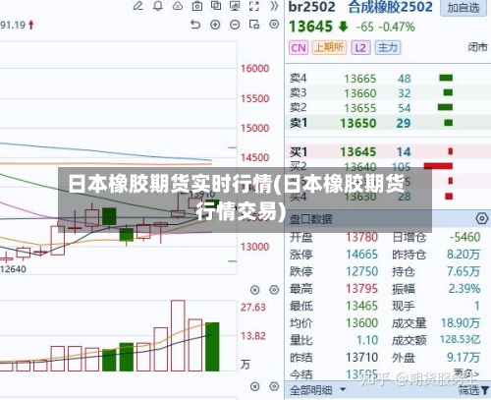Click the 最高 value 13795
Image resolution: width=491 pixels, height=400 pixels.
362,289
